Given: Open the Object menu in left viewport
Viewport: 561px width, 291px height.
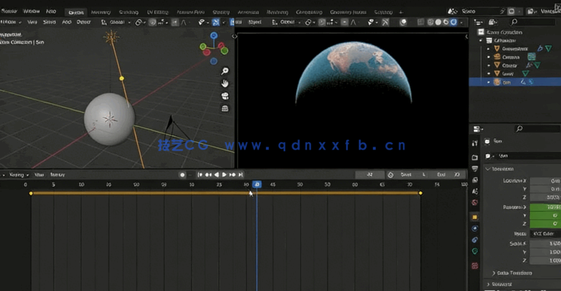Looking at the screenshot, I should coord(84,22).
